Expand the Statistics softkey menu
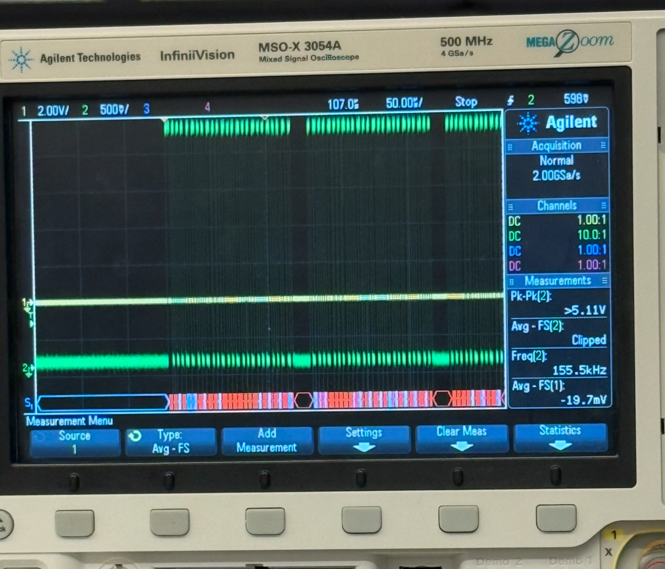This screenshot has width=665, height=569. tap(560, 437)
